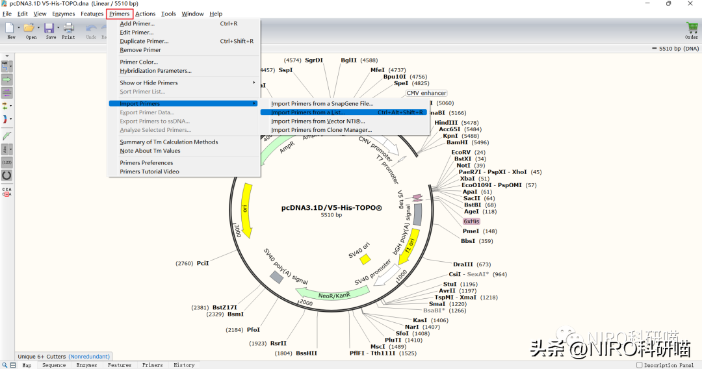Click the Nonredundant enzyme set link

(x=90, y=356)
